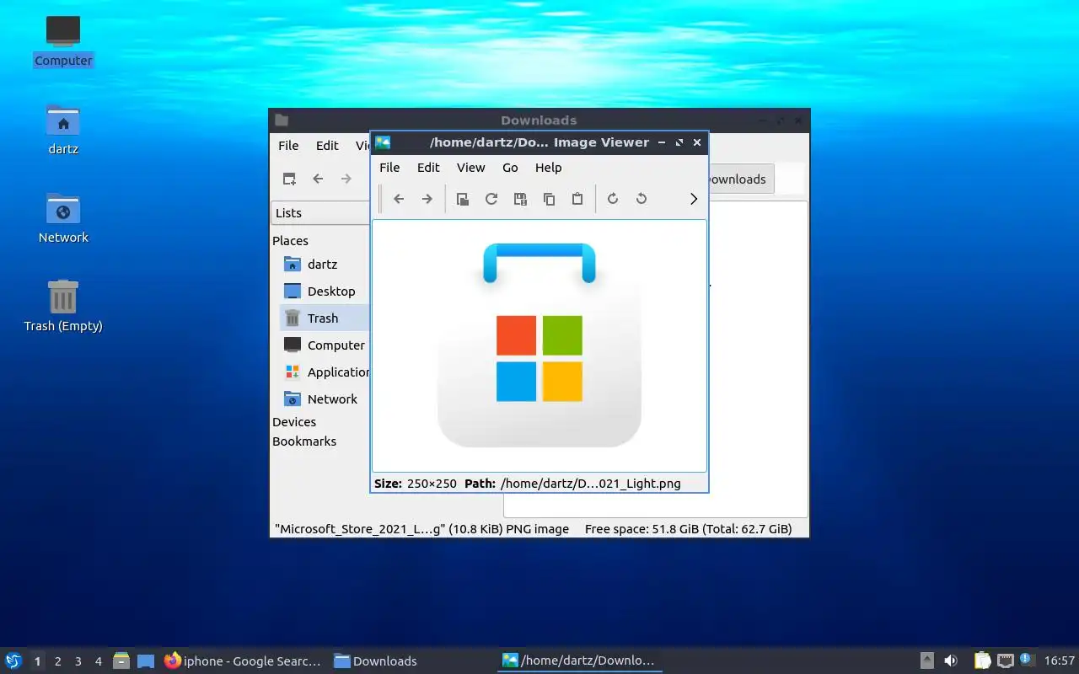Switch to the Image Viewer taskbar entry

pos(580,661)
